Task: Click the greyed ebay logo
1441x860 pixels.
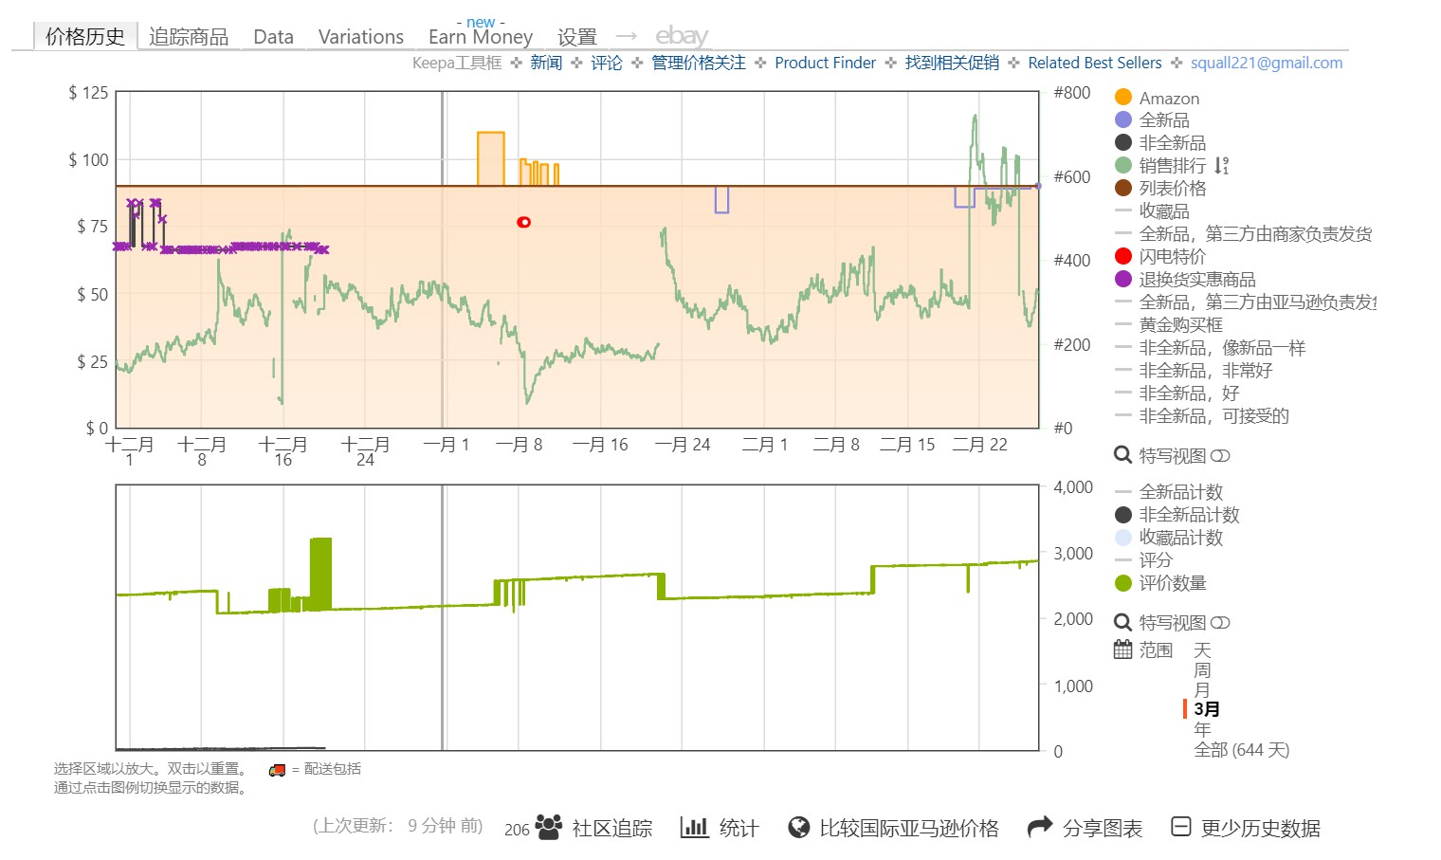Action: click(x=682, y=36)
